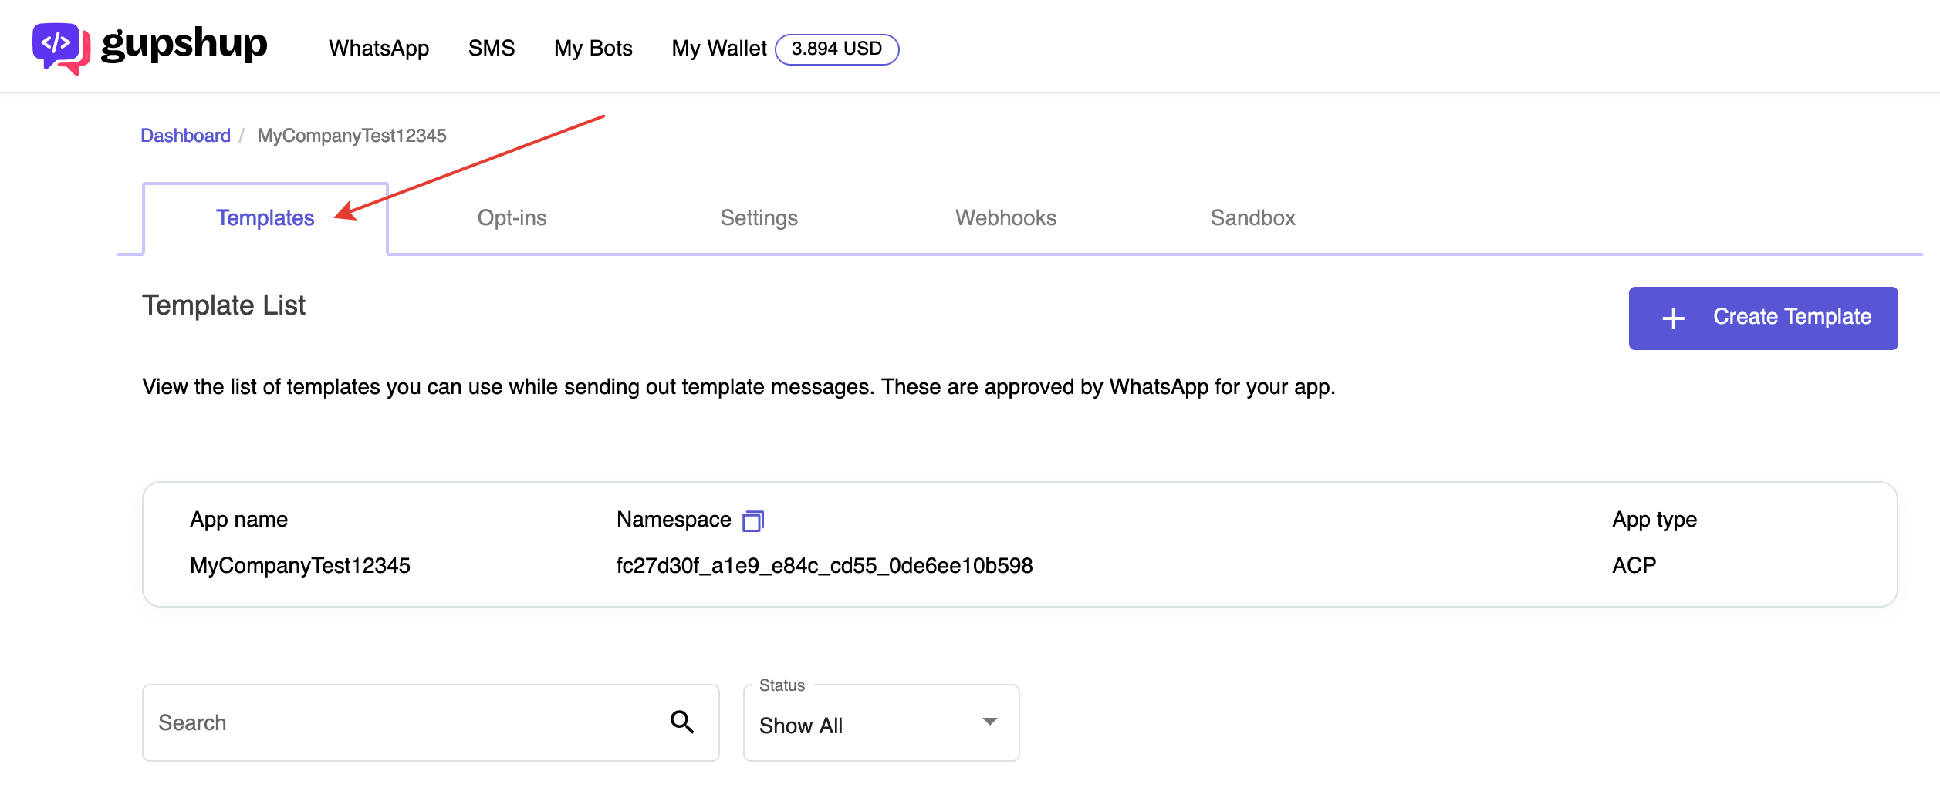
Task: Click the Create Template button
Action: click(1763, 318)
